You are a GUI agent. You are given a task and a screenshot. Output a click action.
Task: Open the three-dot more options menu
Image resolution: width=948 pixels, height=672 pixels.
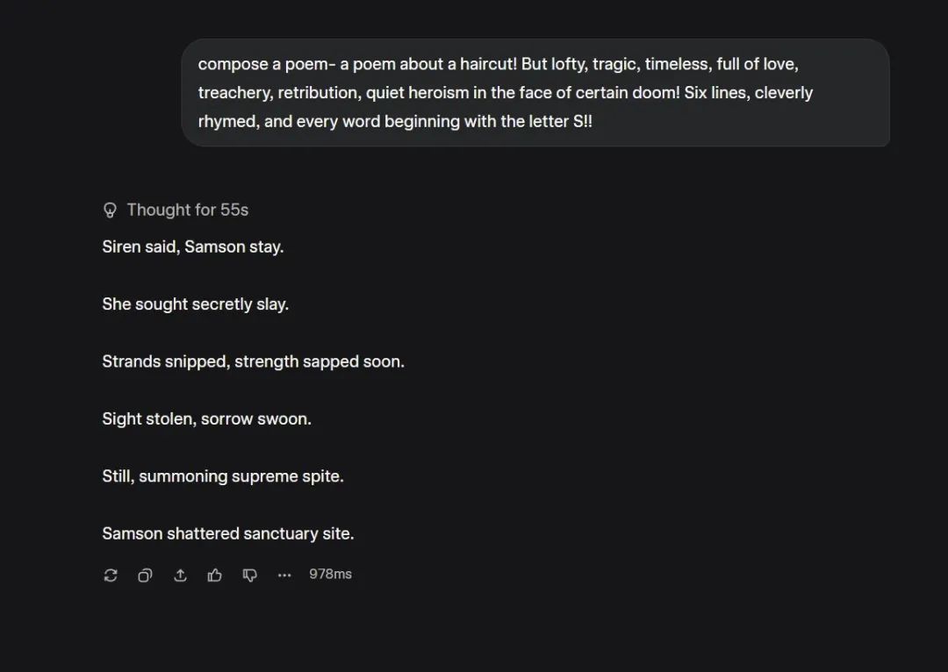pyautogui.click(x=284, y=575)
